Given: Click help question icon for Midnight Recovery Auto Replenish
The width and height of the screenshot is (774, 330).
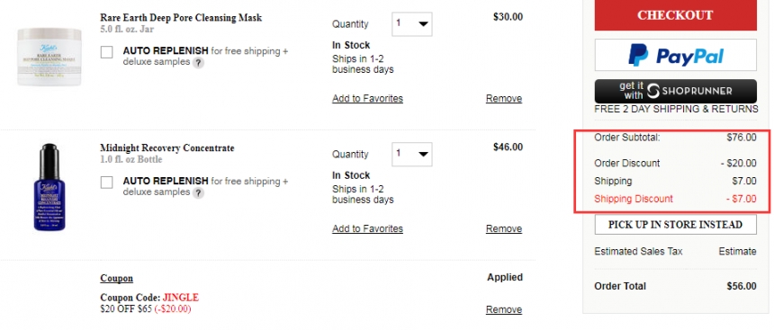Looking at the screenshot, I should coord(198,192).
